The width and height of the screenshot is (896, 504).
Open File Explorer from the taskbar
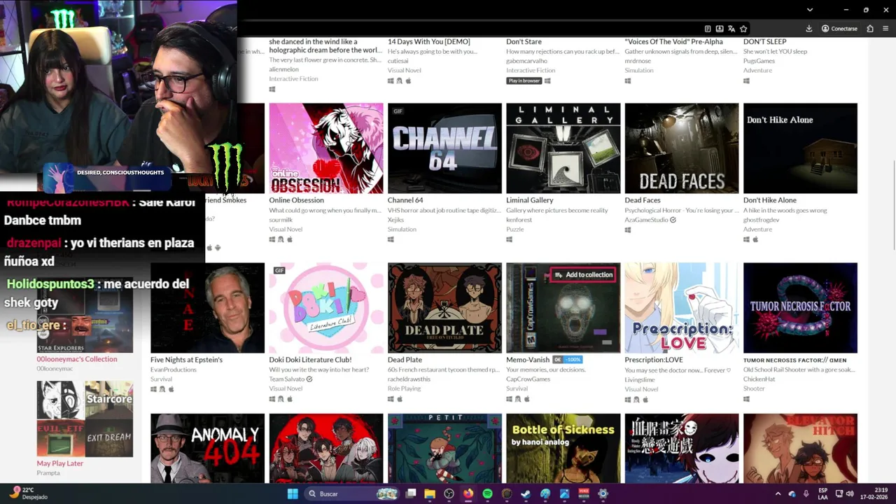click(430, 493)
